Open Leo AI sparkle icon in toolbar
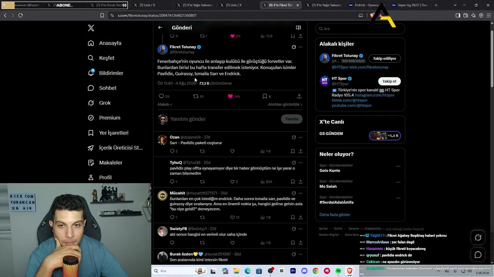 (474, 15)
